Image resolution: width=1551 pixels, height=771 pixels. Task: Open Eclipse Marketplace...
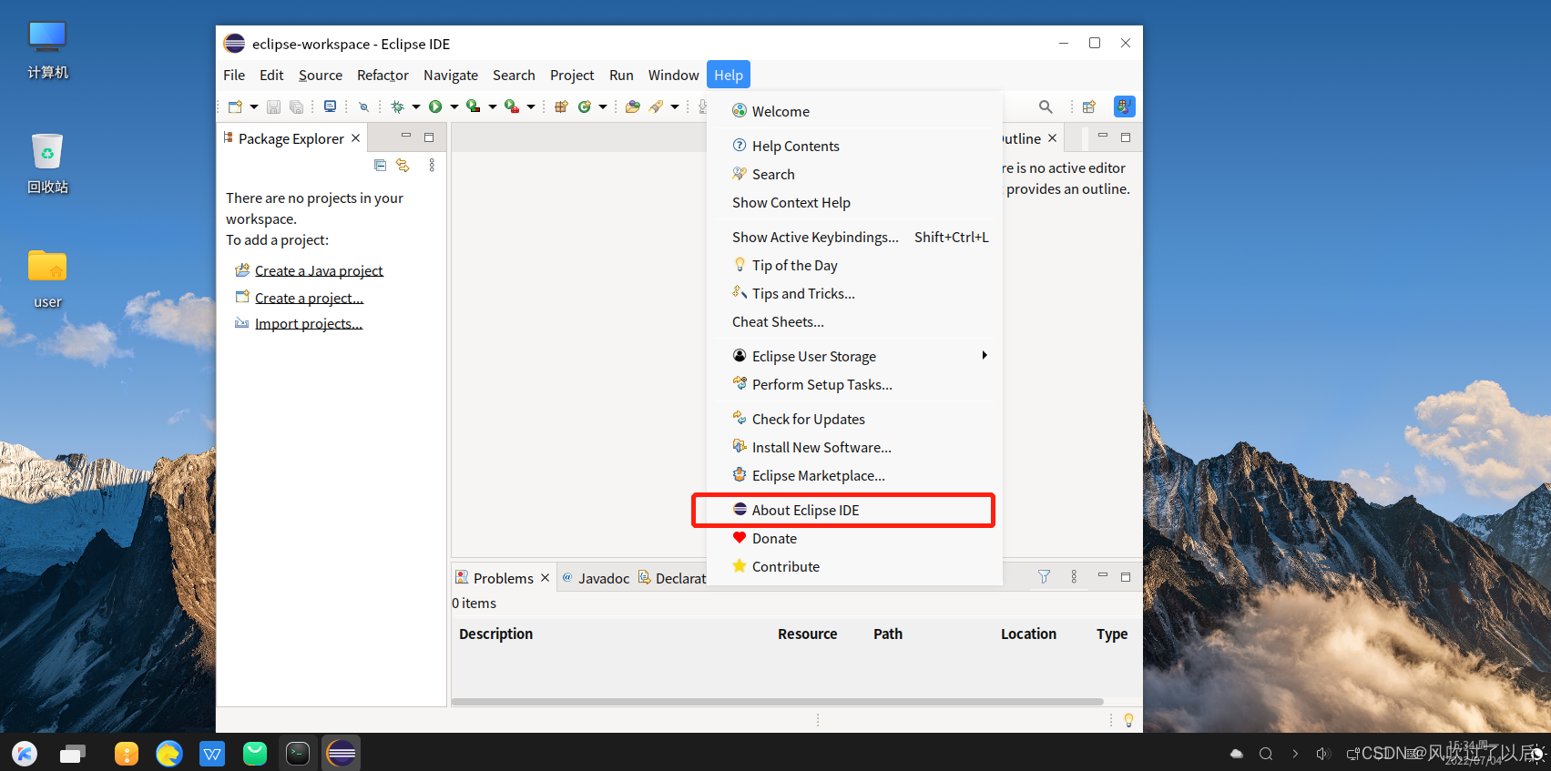coord(854,475)
